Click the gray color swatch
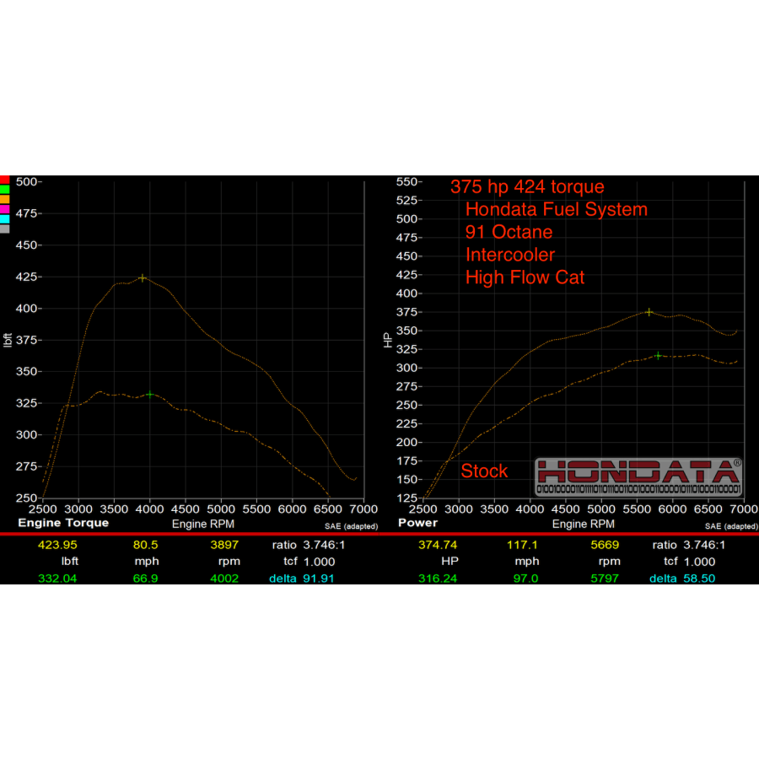Image resolution: width=759 pixels, height=759 pixels. point(4,229)
